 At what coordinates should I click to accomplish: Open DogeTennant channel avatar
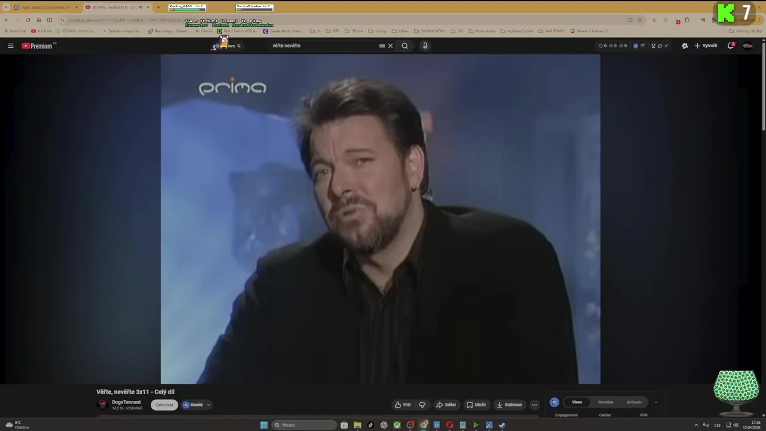pyautogui.click(x=102, y=405)
